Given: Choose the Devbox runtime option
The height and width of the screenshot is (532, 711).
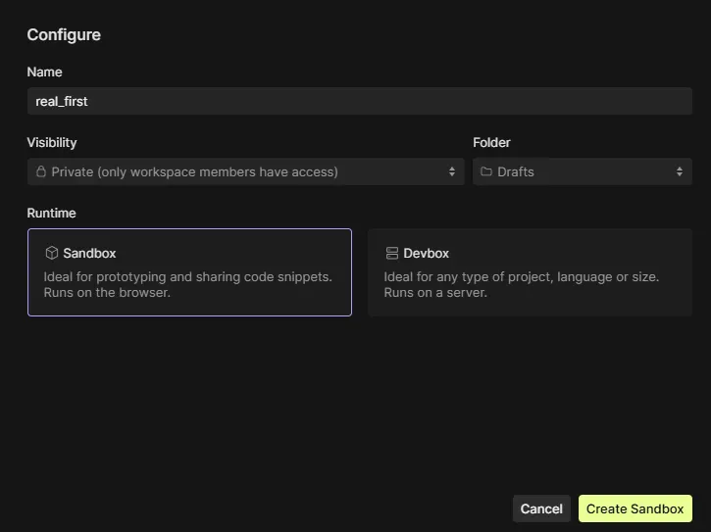Looking at the screenshot, I should (530, 272).
